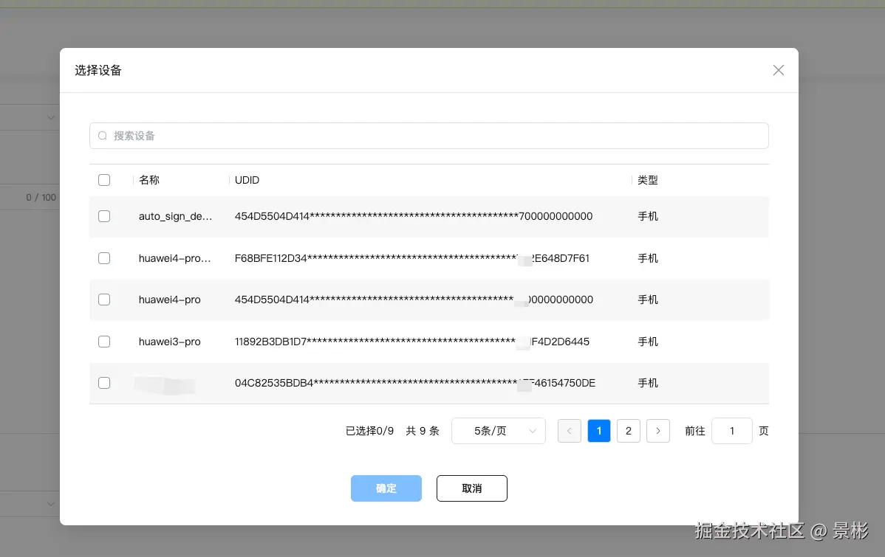Check the last blurred device row

coord(104,383)
